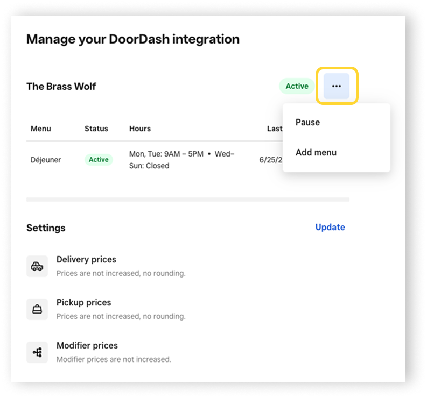
Task: Click the Settings section heading
Action: click(46, 228)
